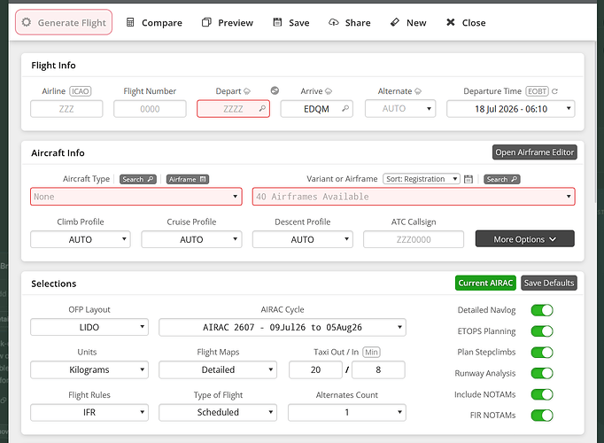
Task: Toggle the FIR NOTAMs switch
Action: point(542,416)
